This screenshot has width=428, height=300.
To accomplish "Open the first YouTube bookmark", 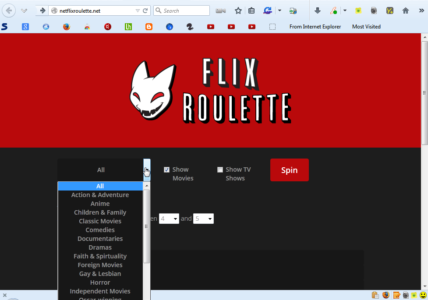I will (211, 26).
